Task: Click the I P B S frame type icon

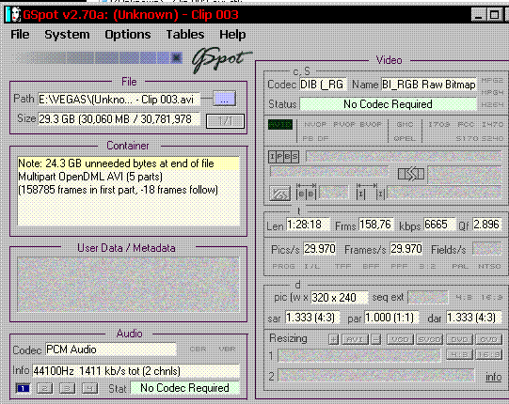Action: pyautogui.click(x=283, y=157)
